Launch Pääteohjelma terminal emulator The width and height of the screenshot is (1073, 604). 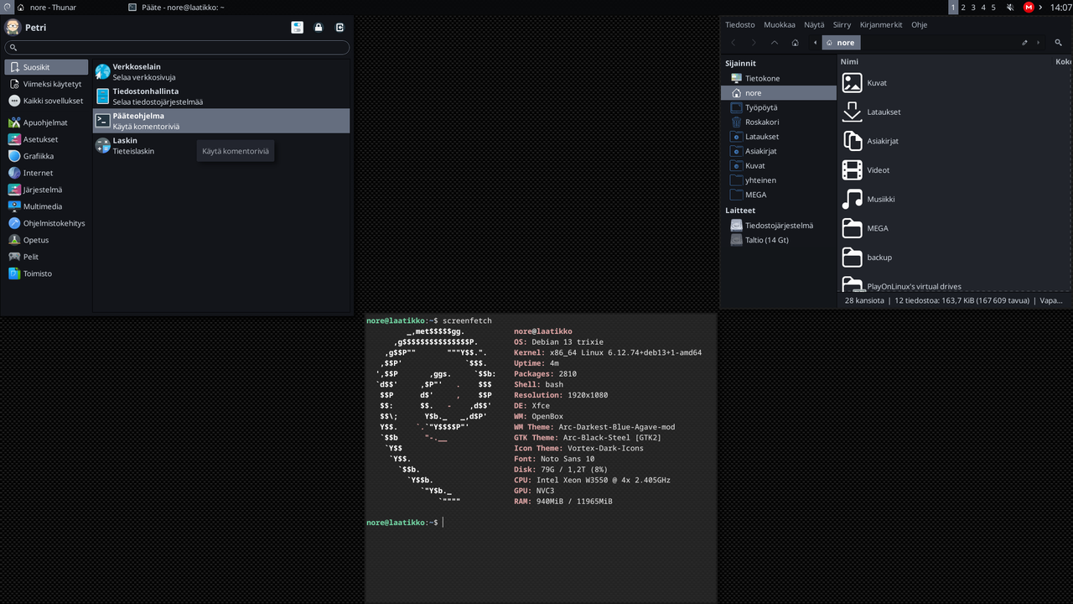click(221, 121)
